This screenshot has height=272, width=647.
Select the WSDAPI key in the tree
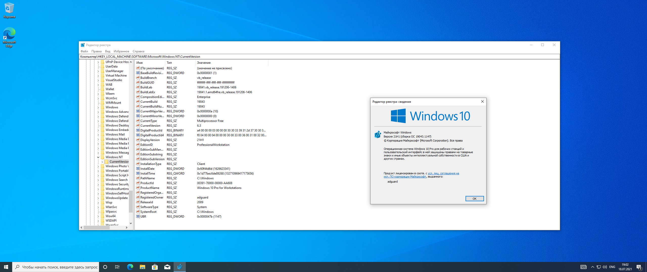click(111, 221)
